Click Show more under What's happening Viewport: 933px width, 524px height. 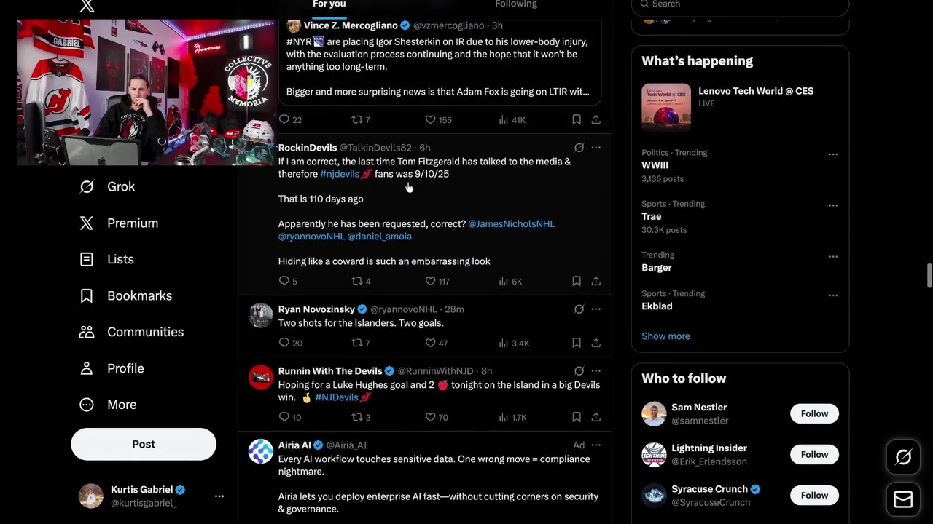[x=665, y=336]
